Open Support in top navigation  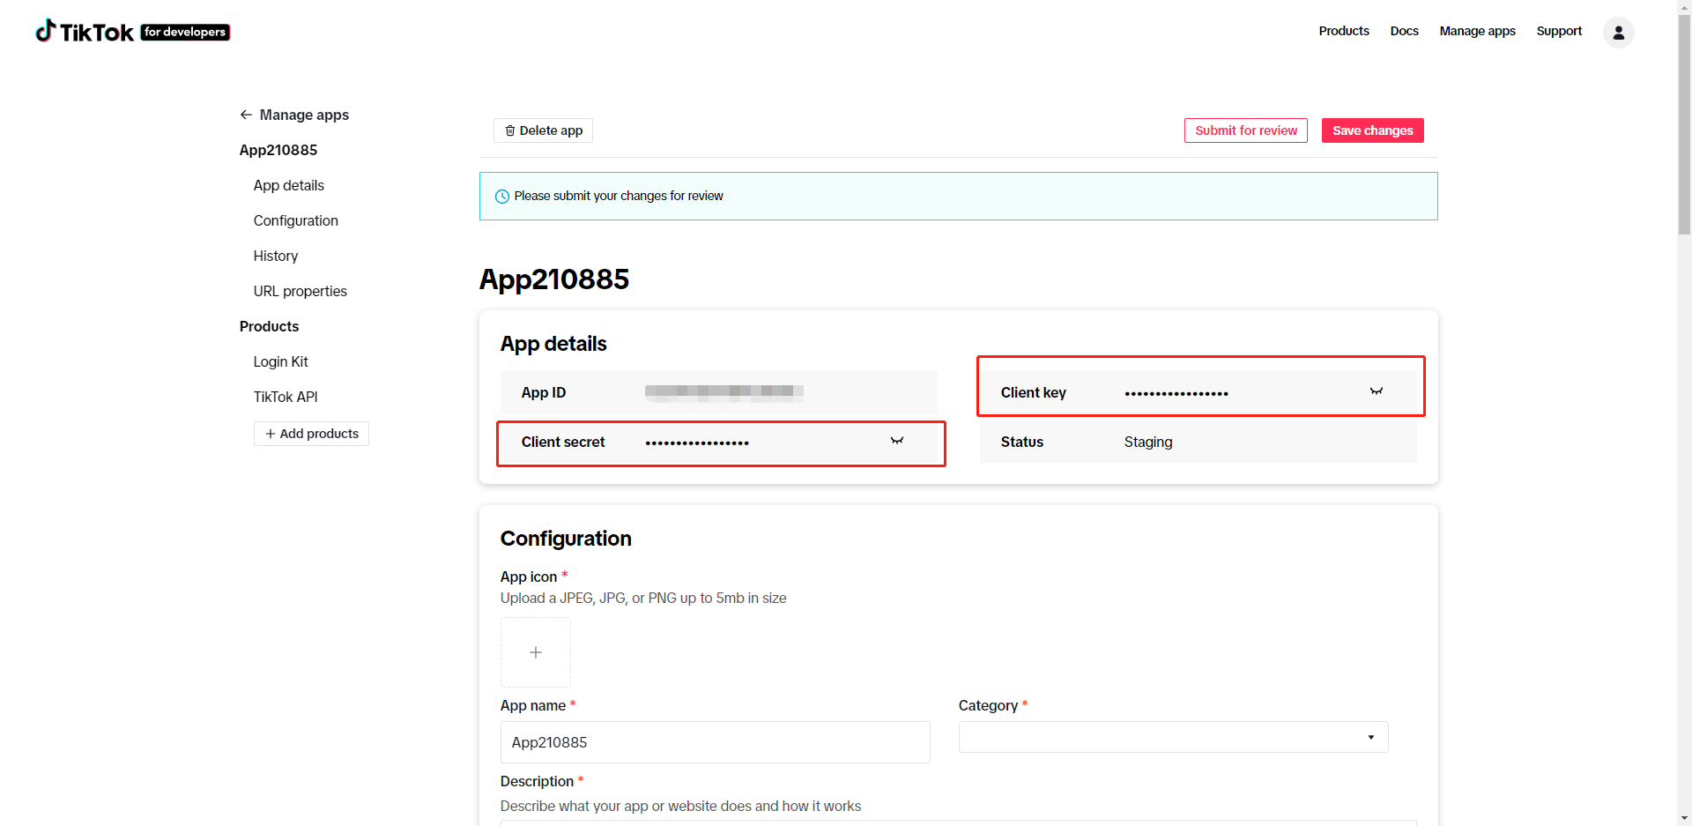[x=1559, y=31]
